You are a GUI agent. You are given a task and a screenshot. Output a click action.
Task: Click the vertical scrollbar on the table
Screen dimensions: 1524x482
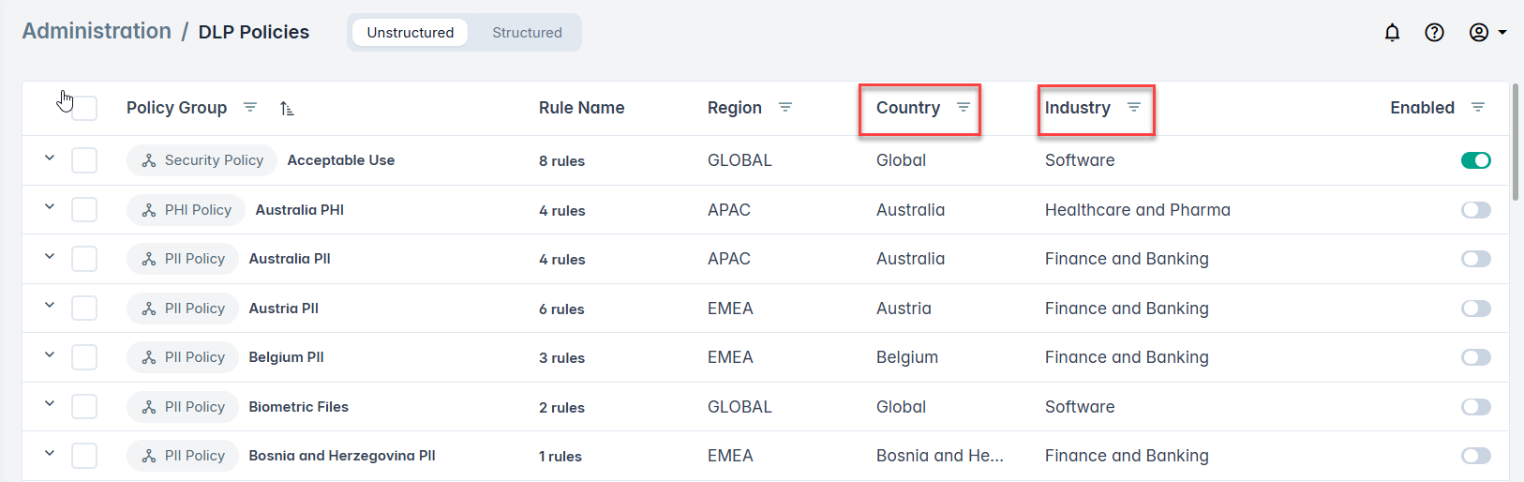(1516, 141)
